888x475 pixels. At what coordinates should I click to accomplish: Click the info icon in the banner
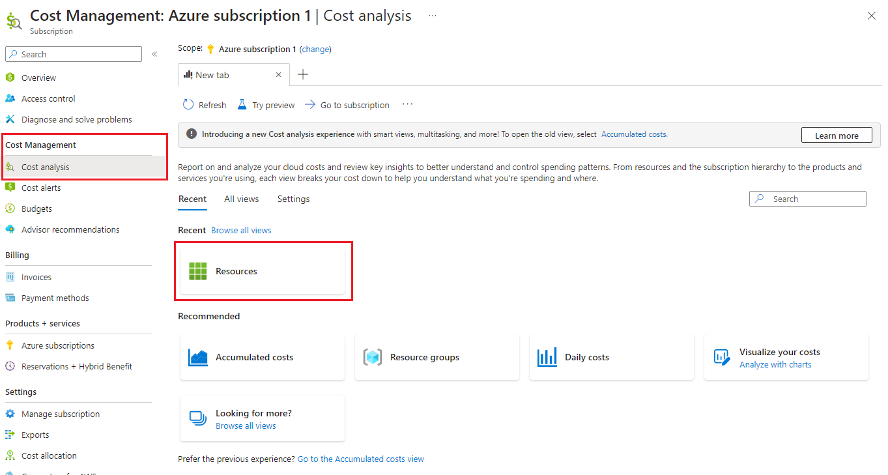pyautogui.click(x=192, y=134)
